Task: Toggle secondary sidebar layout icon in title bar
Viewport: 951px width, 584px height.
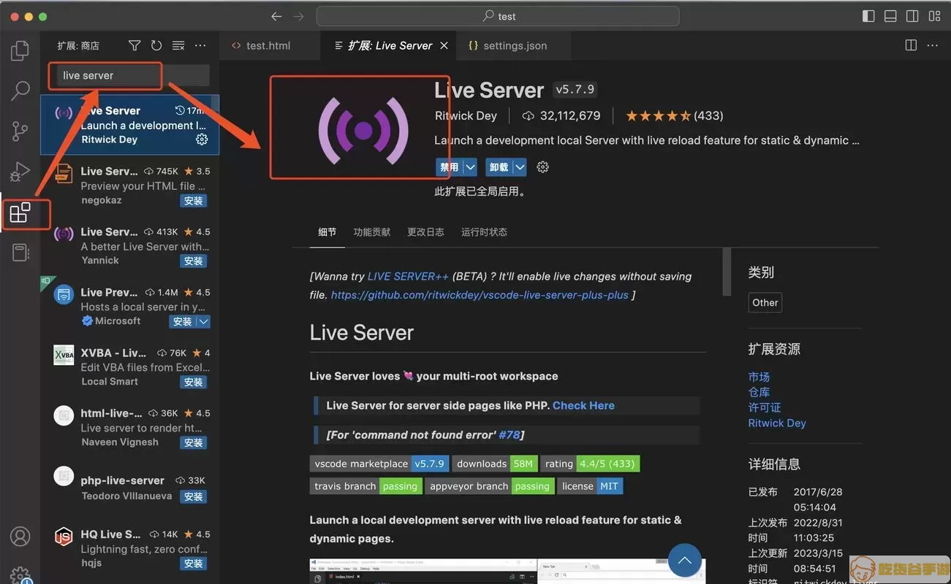Action: coord(912,16)
